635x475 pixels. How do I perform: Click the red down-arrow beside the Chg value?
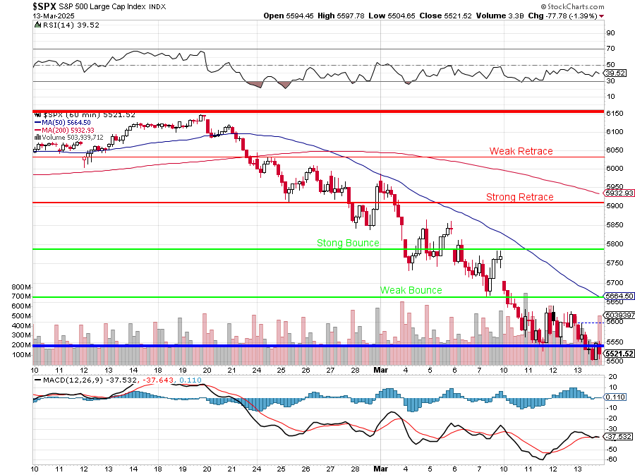click(602, 16)
